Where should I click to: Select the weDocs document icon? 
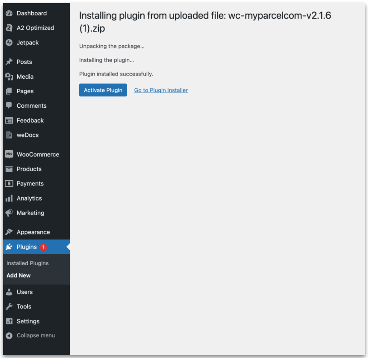pos(9,135)
